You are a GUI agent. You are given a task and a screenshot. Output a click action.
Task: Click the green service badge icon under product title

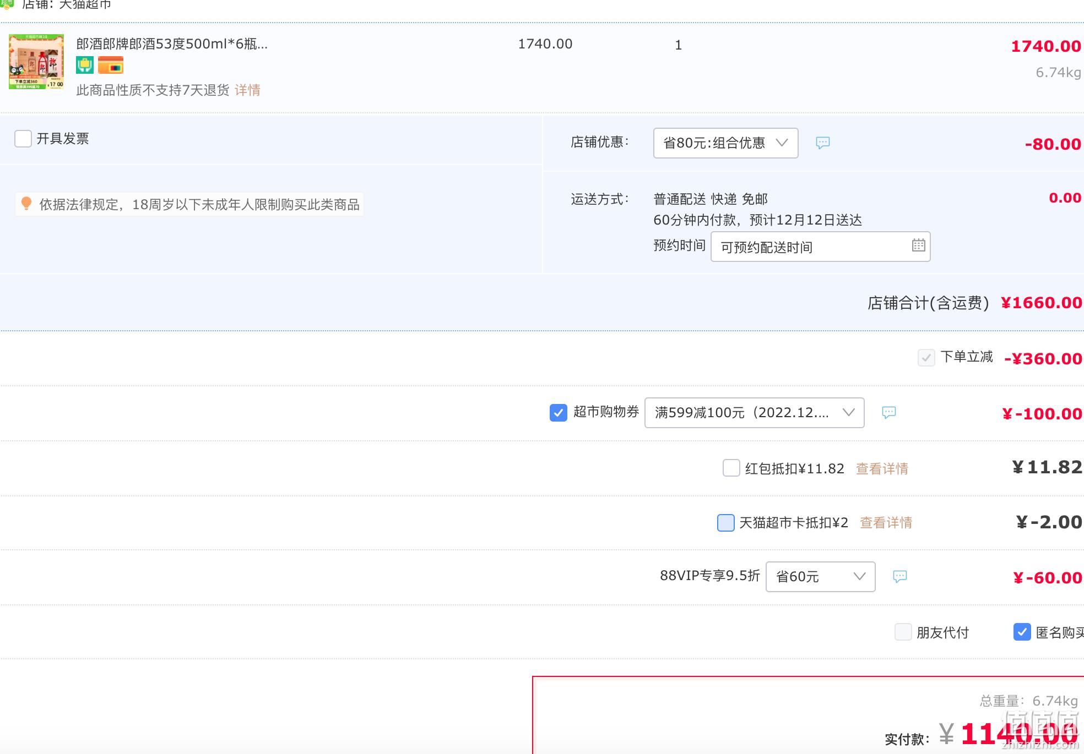[85, 65]
